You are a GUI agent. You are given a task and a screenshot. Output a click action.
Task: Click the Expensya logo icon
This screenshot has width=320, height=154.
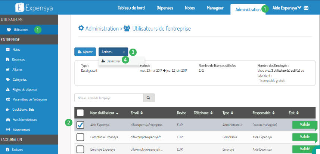tap(20, 8)
